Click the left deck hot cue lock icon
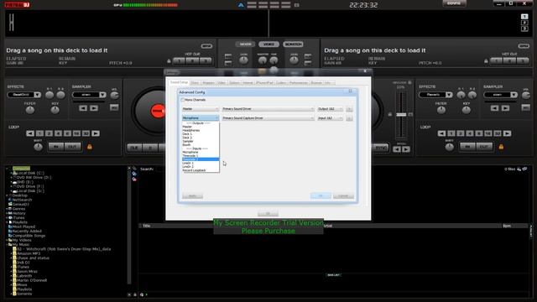The image size is (537, 302). tap(169, 61)
